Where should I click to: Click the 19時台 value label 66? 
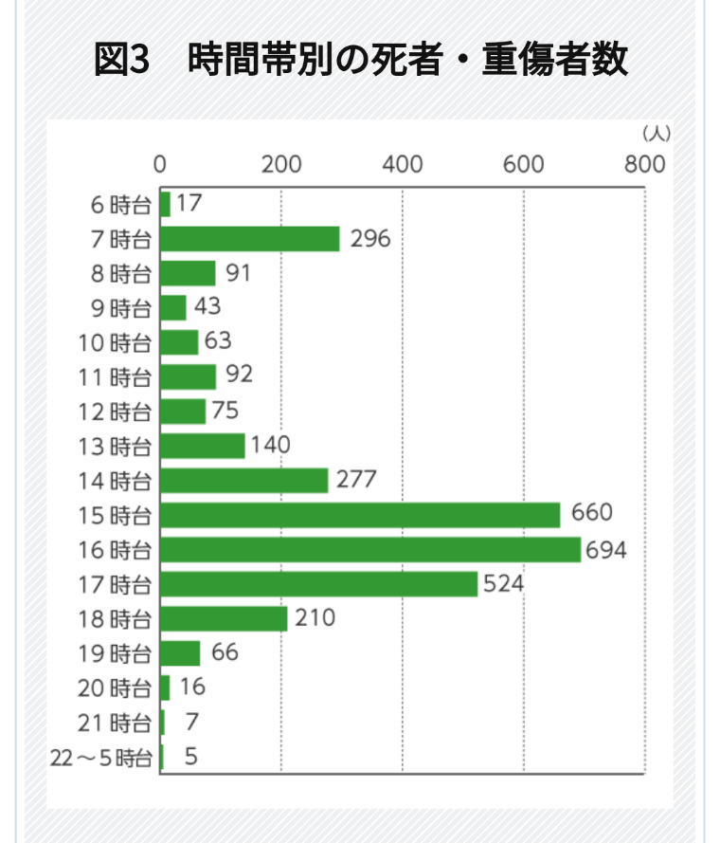pos(225,652)
